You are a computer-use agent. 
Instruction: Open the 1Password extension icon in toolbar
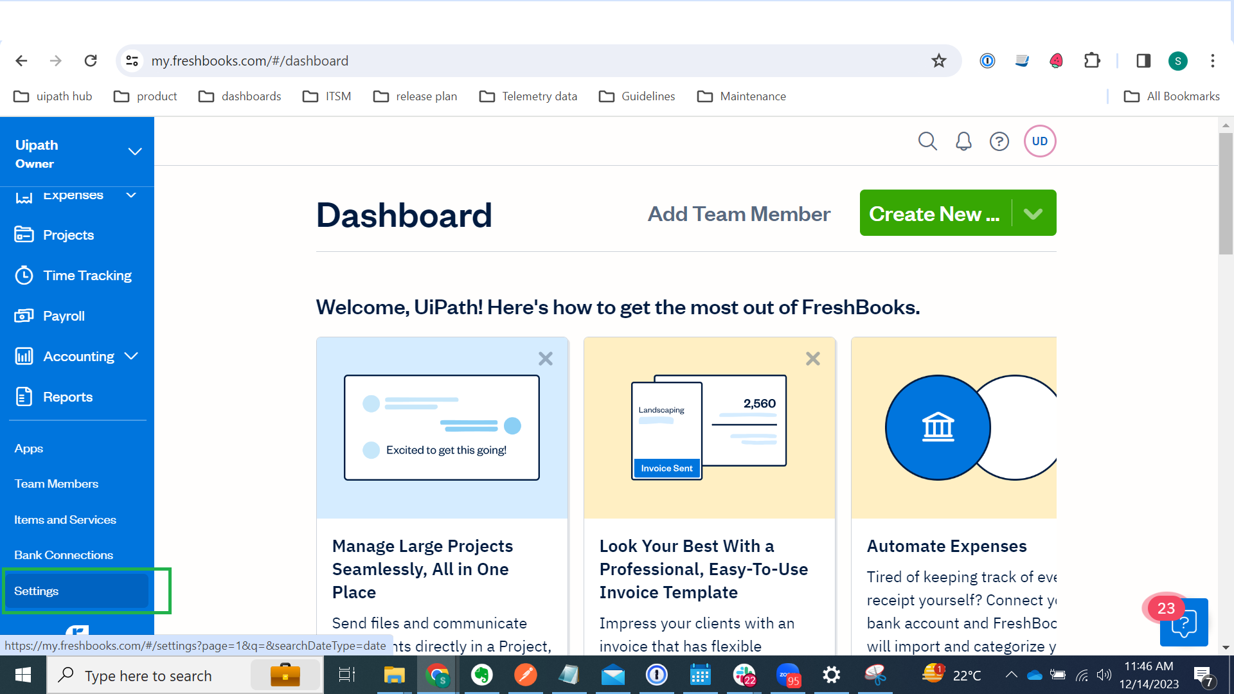[x=987, y=61]
